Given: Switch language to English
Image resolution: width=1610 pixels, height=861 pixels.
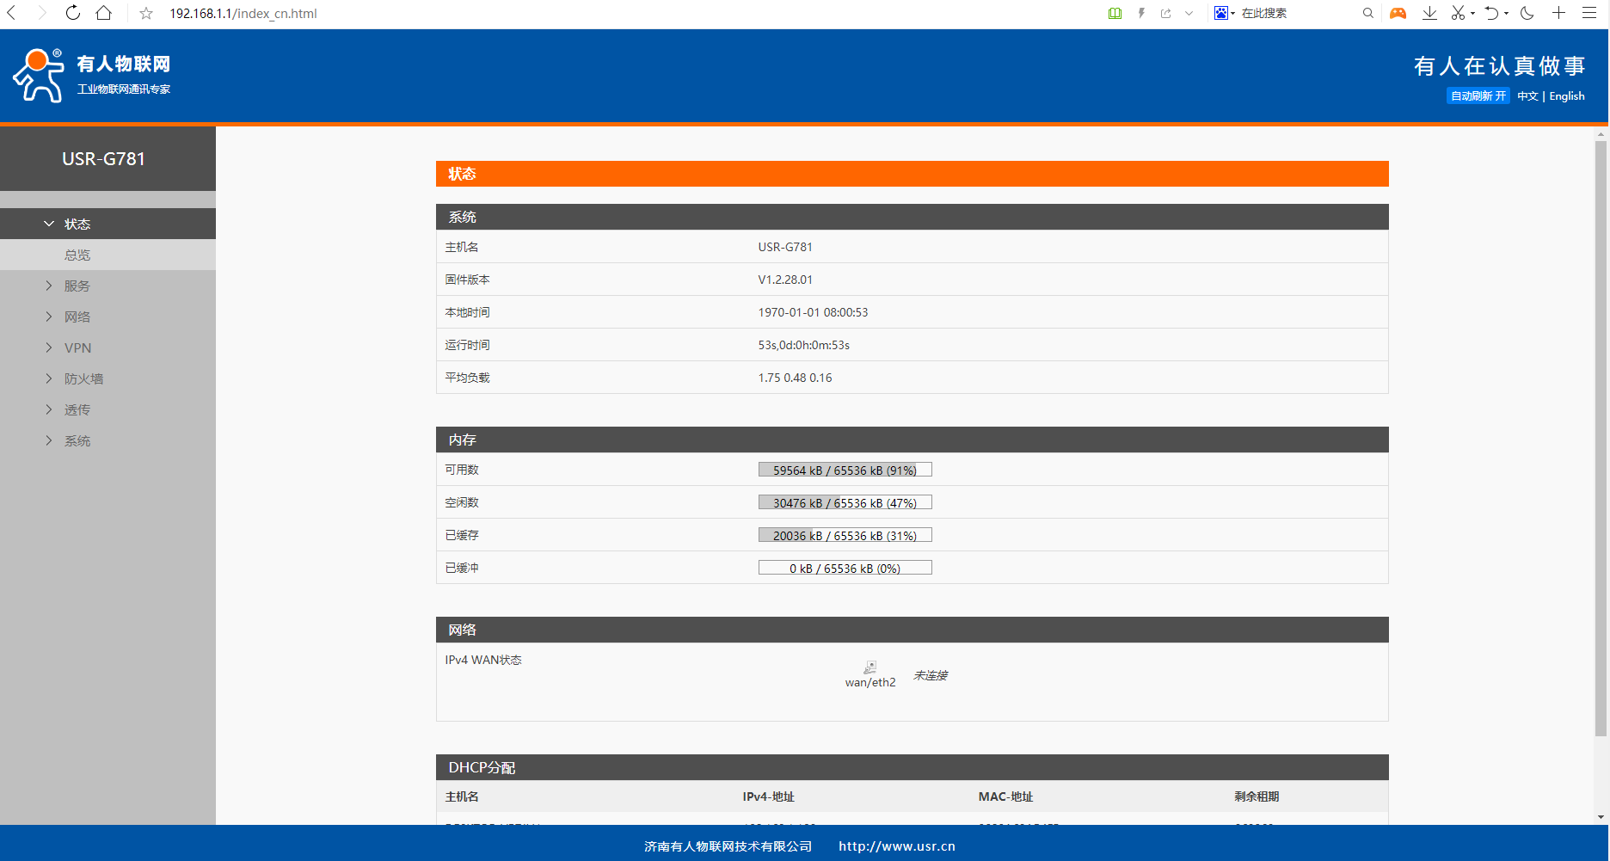Looking at the screenshot, I should (x=1566, y=96).
